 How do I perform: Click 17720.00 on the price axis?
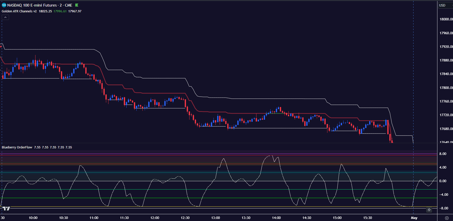pos(445,115)
